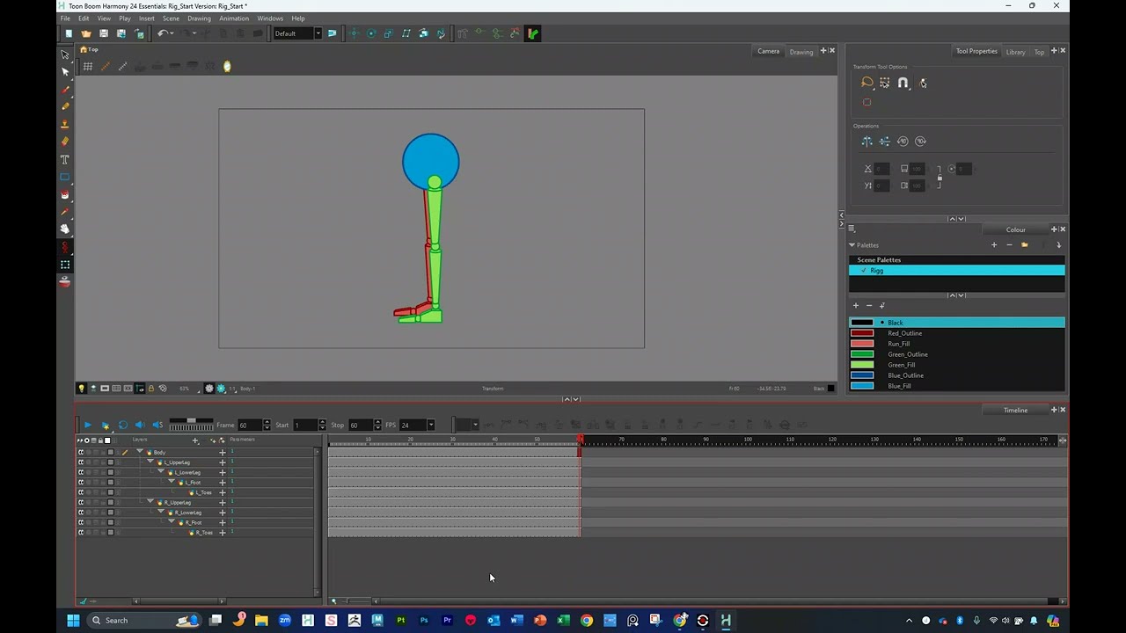The image size is (1126, 633).
Task: Collapse the Palettes section triangle
Action: point(852,245)
